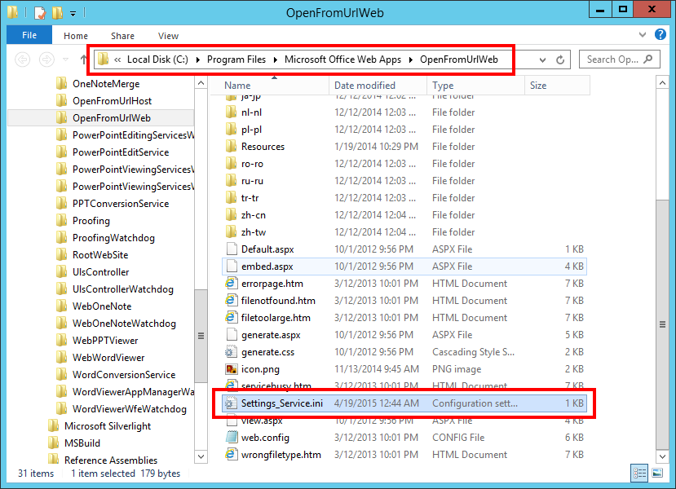
Task: Select RootWebSite folder in tree
Action: click(x=100, y=254)
